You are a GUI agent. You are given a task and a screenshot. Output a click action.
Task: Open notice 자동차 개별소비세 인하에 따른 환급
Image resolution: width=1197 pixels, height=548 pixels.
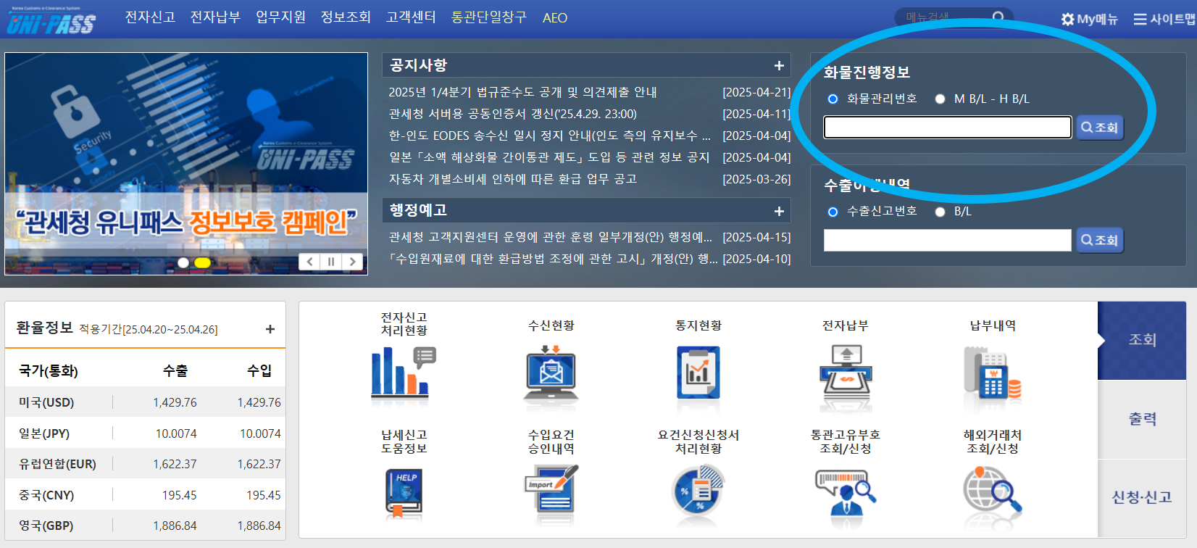(512, 179)
